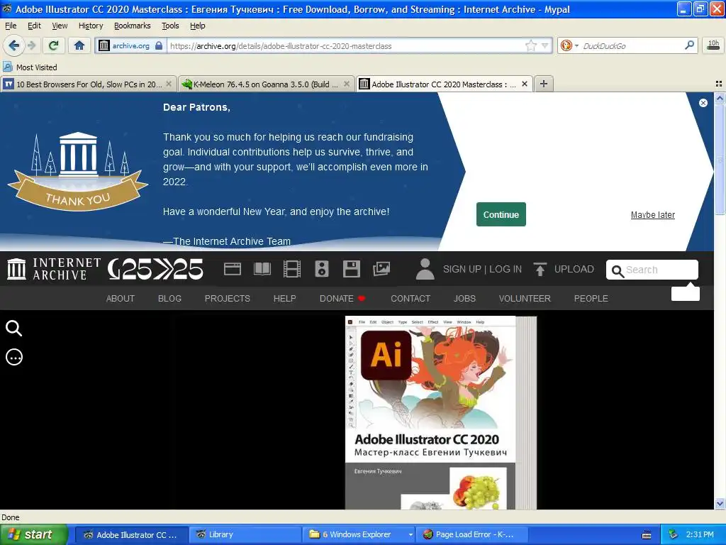Open the list all tabs button
Viewport: 726px width, 545px height.
pos(719,84)
